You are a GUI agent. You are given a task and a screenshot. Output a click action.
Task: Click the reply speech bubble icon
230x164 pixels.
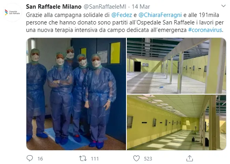coord(30,158)
